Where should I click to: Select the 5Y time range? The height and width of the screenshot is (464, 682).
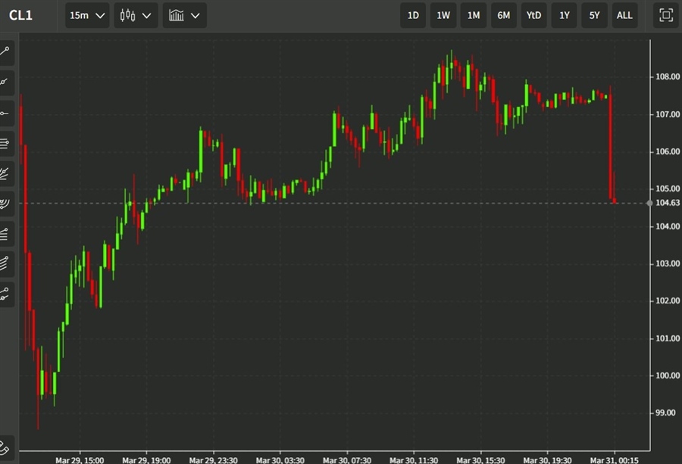pyautogui.click(x=594, y=16)
